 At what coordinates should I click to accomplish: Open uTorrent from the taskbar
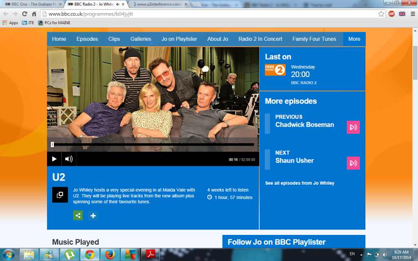(x=69, y=254)
